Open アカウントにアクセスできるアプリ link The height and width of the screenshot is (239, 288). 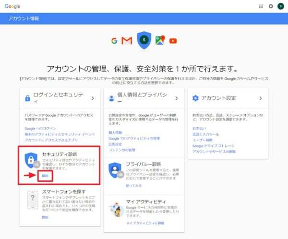click(x=51, y=140)
